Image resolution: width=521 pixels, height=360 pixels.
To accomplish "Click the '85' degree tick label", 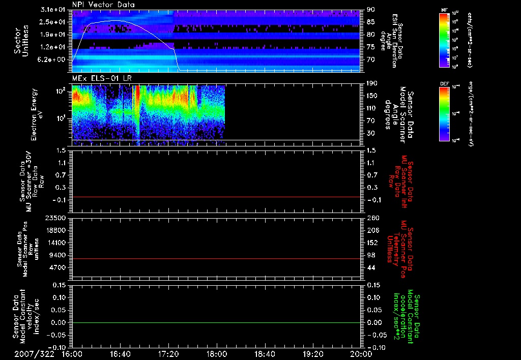I will 371,22.
